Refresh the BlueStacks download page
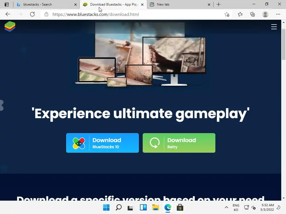 [x=32, y=14]
